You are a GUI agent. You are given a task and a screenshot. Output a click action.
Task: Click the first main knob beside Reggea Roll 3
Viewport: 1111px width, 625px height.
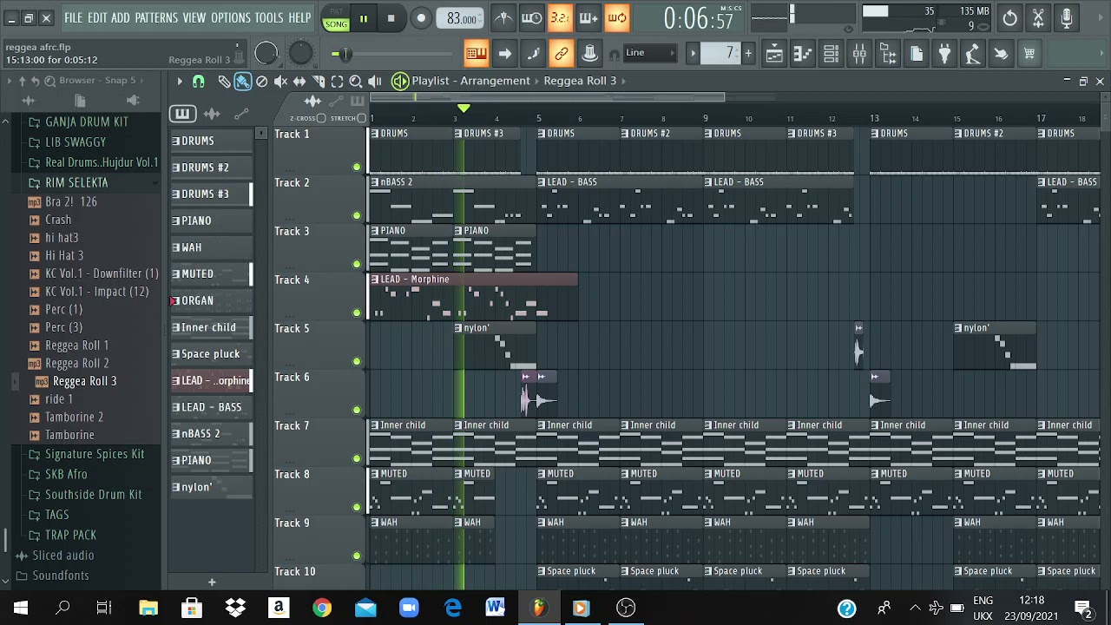point(266,54)
